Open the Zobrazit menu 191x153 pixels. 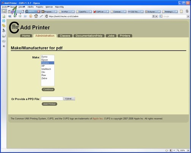tap(22, 7)
